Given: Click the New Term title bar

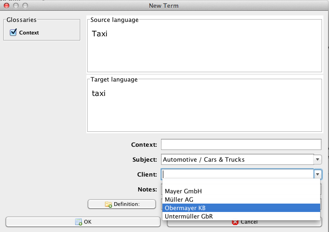Looking at the screenshot, I should [164, 6].
